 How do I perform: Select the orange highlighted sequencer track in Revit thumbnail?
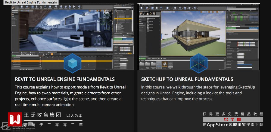pyautogui.click(x=62, y=61)
